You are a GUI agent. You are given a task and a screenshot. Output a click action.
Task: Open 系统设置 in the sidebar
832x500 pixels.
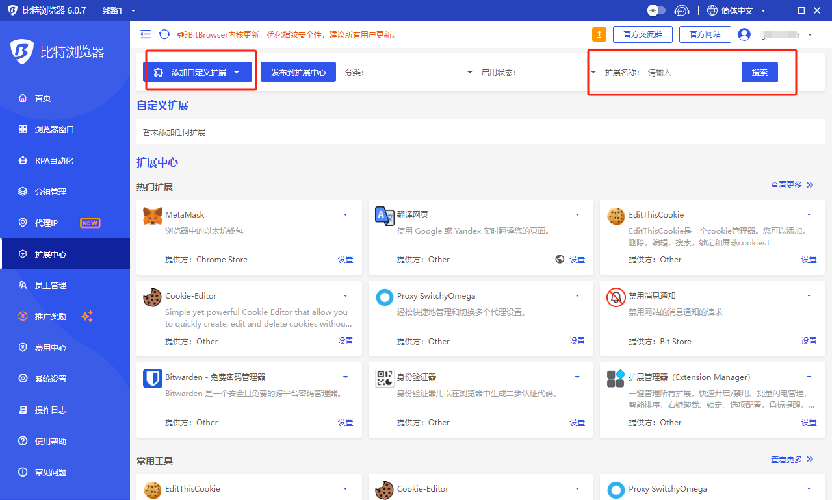(65, 379)
